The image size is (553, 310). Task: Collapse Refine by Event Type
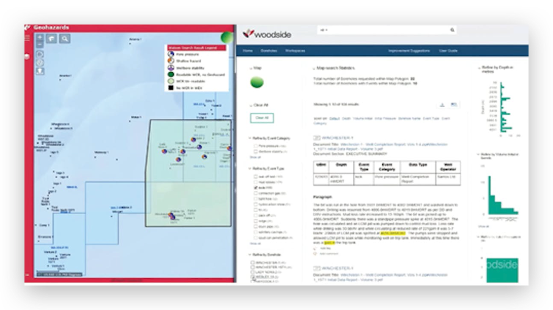point(250,168)
